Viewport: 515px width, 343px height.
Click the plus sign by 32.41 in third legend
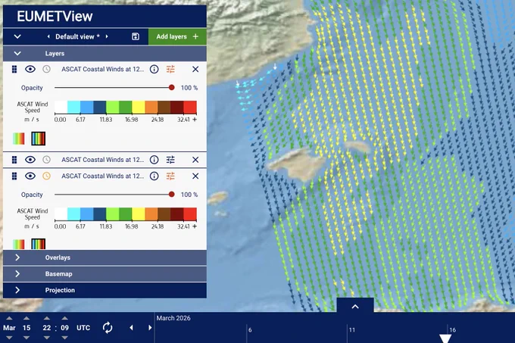195,226
